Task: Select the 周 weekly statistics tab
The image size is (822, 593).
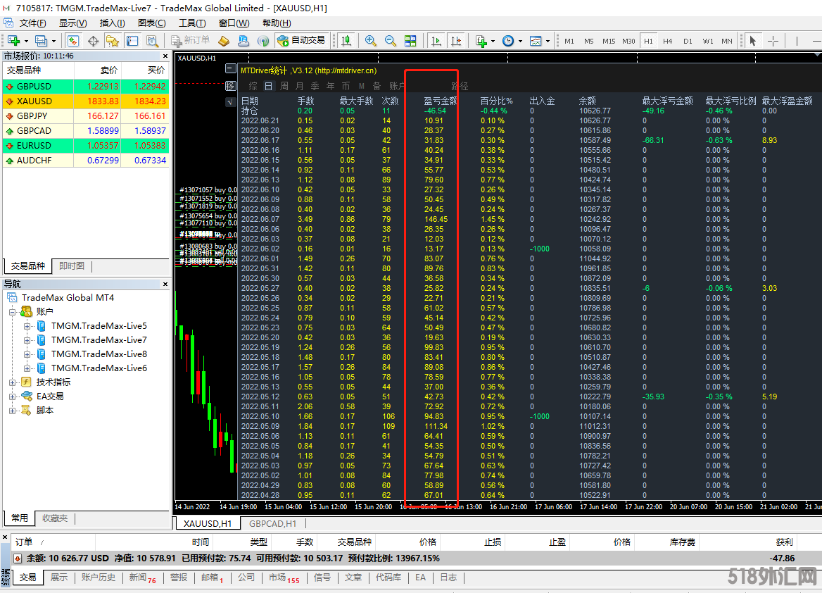Action: 284,86
